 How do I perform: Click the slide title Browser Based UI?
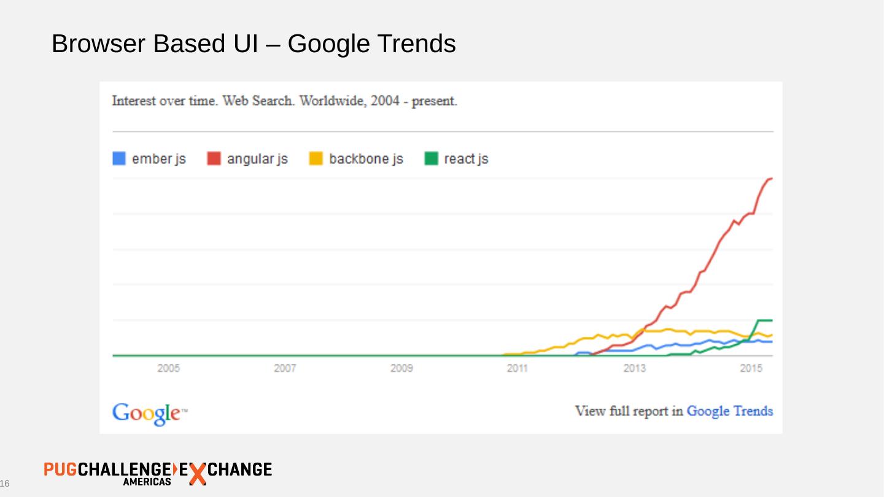click(254, 44)
